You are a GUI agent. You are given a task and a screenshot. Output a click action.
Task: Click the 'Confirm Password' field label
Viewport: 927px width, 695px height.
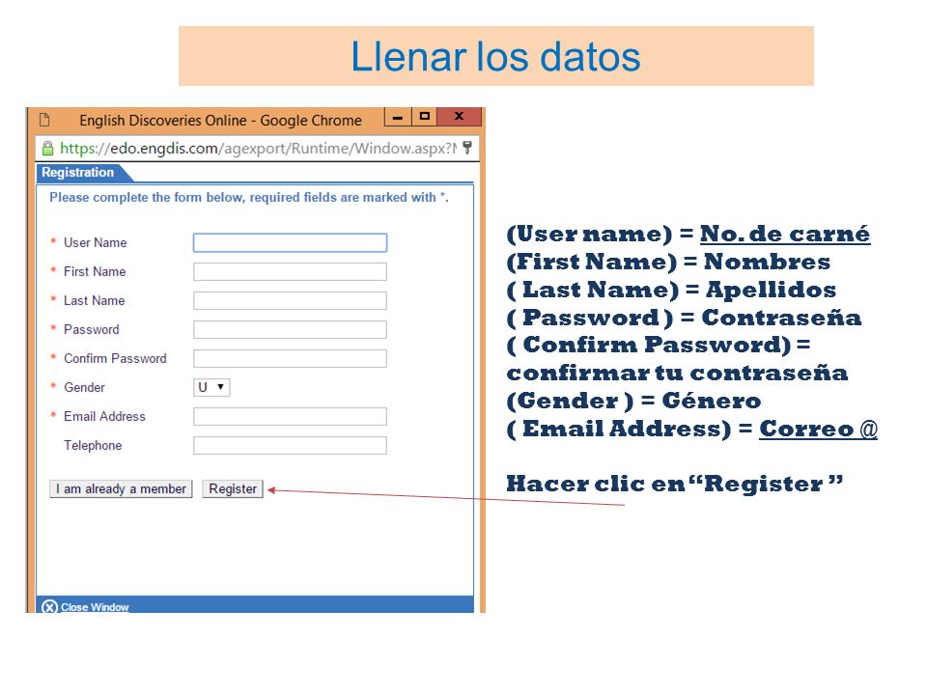click(115, 359)
